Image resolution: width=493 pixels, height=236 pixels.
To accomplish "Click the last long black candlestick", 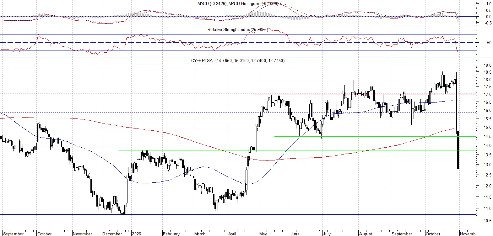I will 458,150.
